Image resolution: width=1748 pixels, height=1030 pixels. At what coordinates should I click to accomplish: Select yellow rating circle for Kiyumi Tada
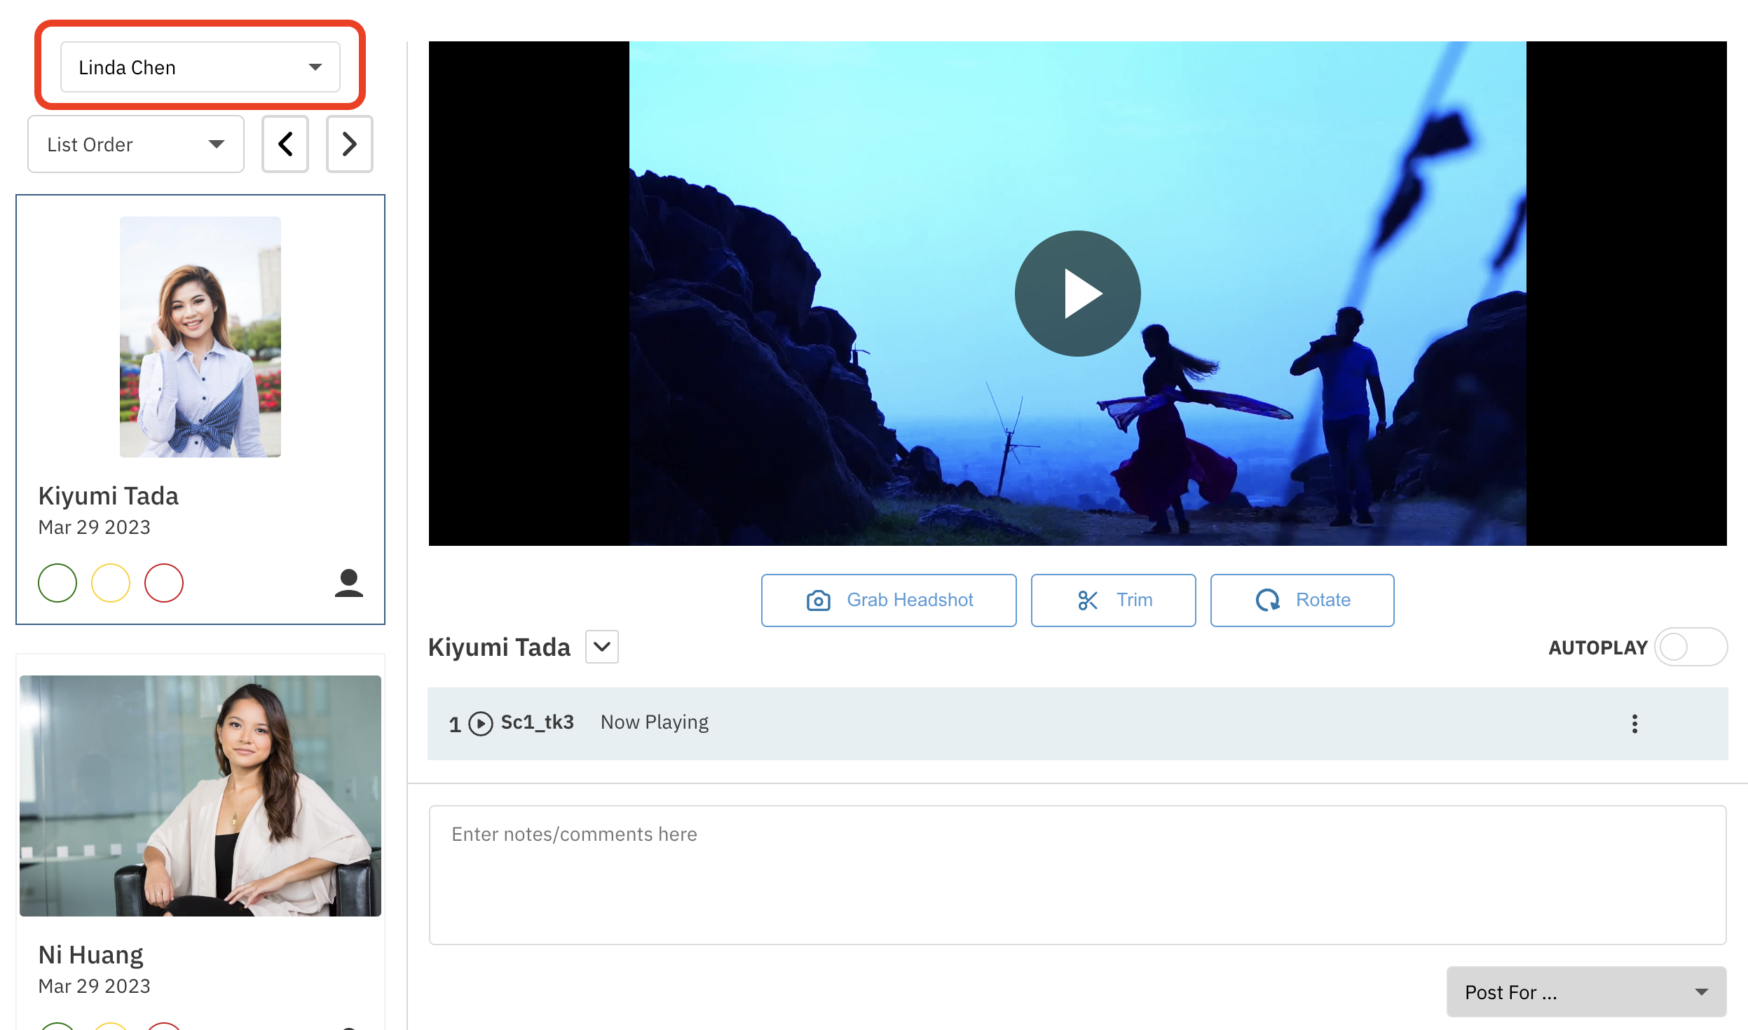click(x=111, y=583)
